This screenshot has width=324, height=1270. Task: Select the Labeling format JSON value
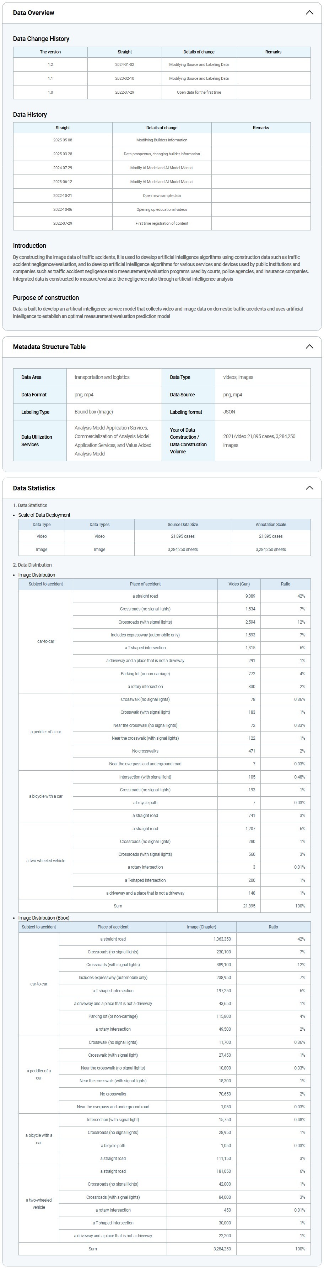point(229,412)
